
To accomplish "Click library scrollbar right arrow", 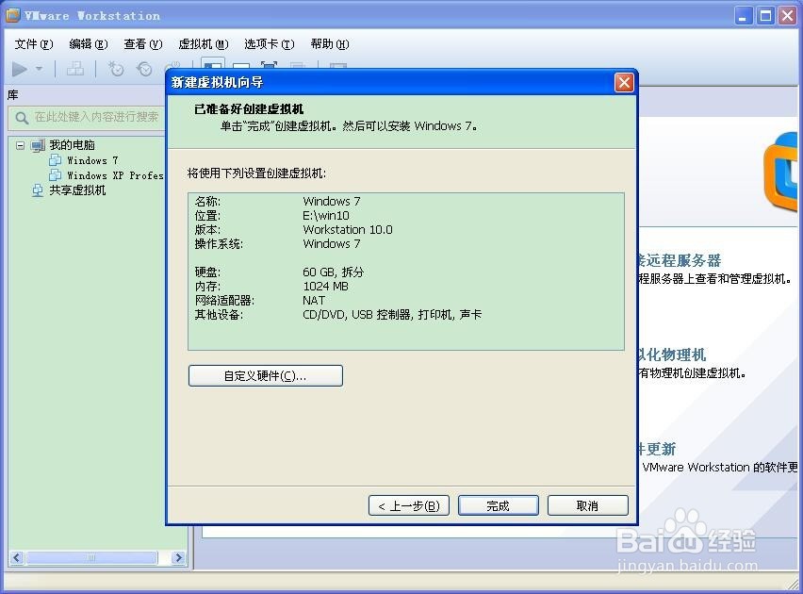I will [178, 557].
